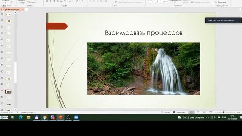Select slide 46 thumbnail
The width and height of the screenshot is (242, 136).
(x=8, y=79)
